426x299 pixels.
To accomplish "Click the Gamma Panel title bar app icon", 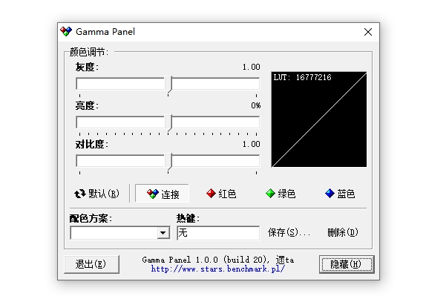I will (x=66, y=31).
